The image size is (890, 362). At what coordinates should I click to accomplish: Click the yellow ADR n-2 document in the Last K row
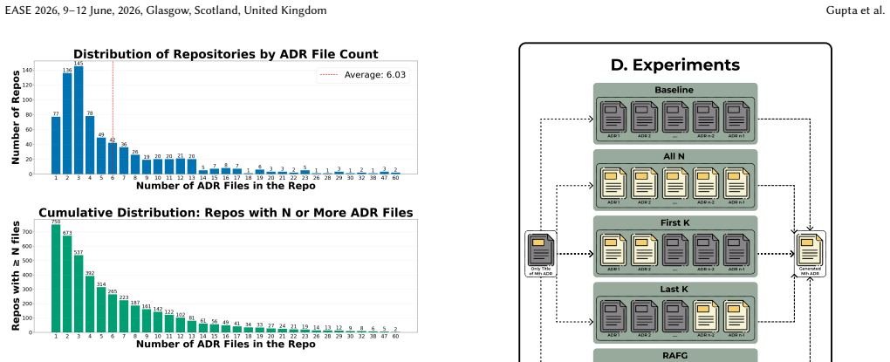click(706, 316)
